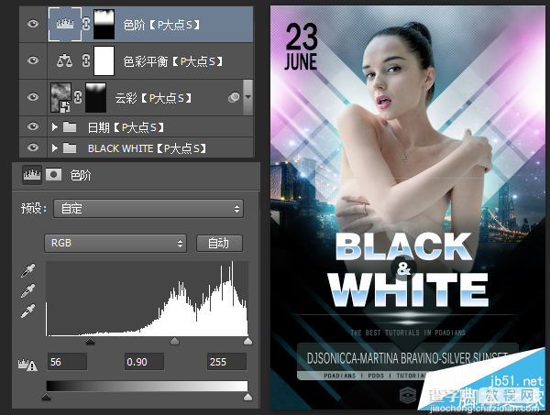The image size is (550, 415).
Task: Select the 日期【P大点S】 group name
Action: [x=126, y=127]
